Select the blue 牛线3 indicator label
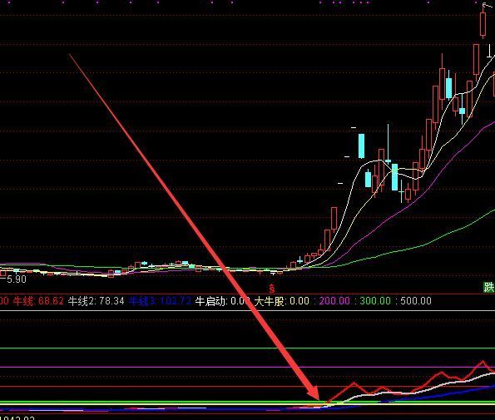This screenshot has width=495, height=420. [161, 301]
